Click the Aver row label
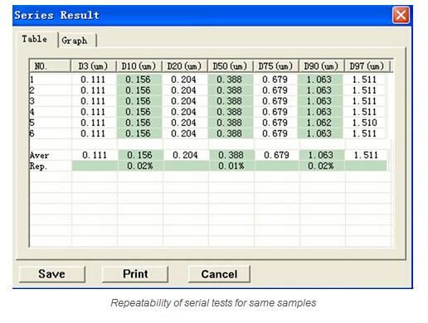Viewport: 428px width, 323px height. (x=39, y=156)
